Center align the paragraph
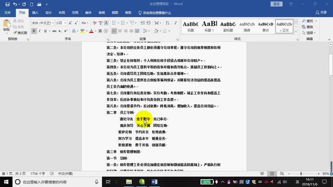 [120, 31]
